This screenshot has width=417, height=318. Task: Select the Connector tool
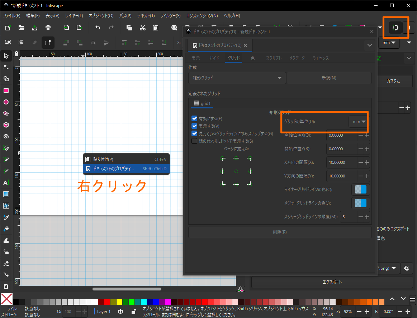pos(6,275)
